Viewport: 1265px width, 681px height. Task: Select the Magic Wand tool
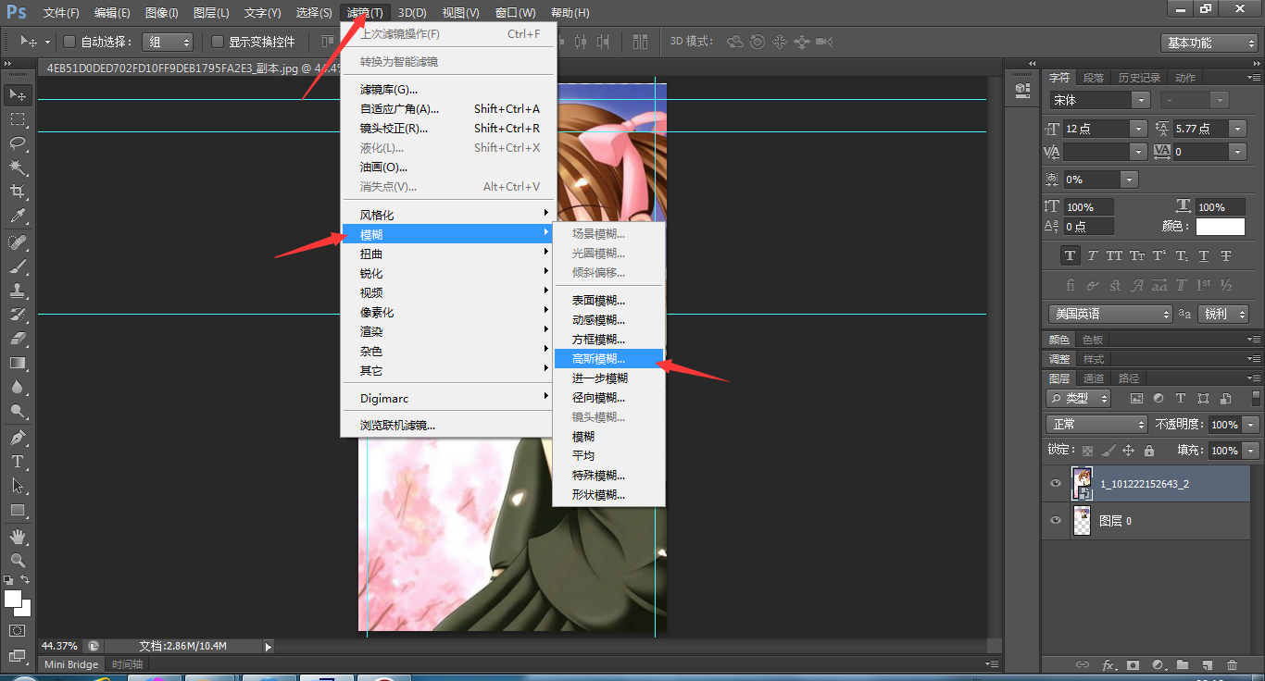[x=18, y=167]
